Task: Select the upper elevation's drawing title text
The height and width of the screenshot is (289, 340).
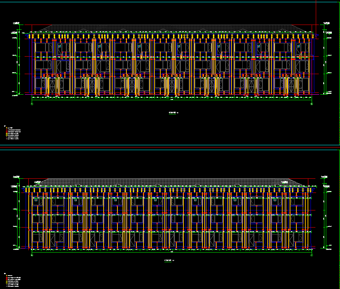Action: point(173,112)
